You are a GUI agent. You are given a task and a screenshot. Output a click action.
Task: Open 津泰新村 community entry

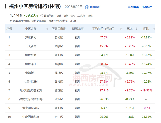coord(31,37)
